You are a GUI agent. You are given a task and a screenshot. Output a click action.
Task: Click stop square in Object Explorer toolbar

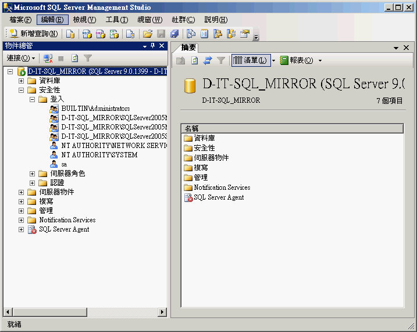[x=61, y=59]
